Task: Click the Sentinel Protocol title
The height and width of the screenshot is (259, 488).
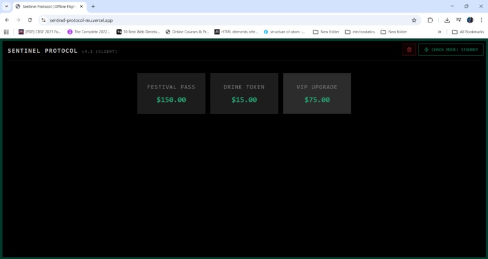Action: click(42, 51)
